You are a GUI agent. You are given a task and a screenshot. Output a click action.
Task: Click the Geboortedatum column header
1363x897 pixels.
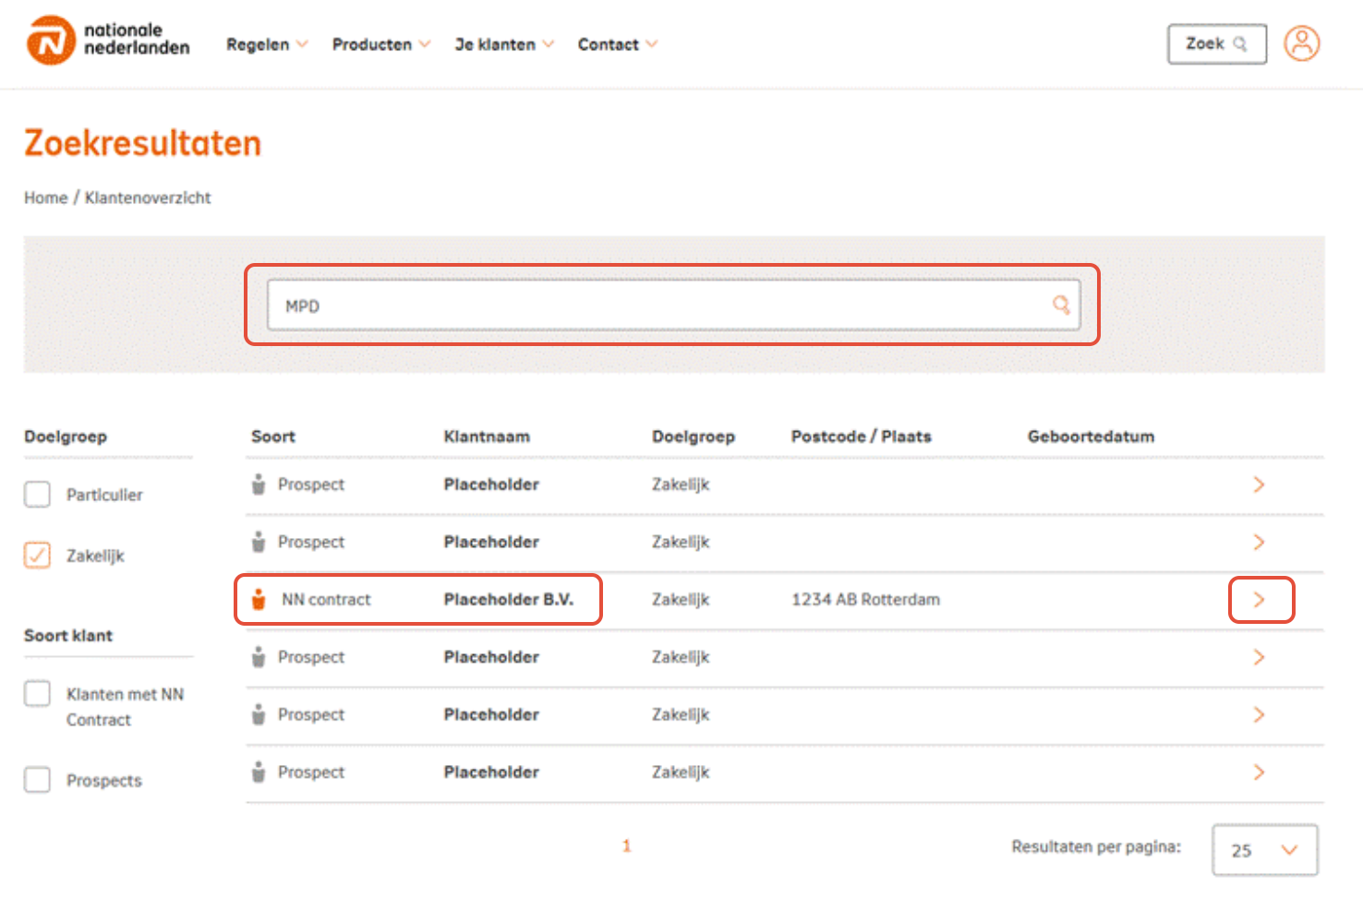click(x=1091, y=437)
